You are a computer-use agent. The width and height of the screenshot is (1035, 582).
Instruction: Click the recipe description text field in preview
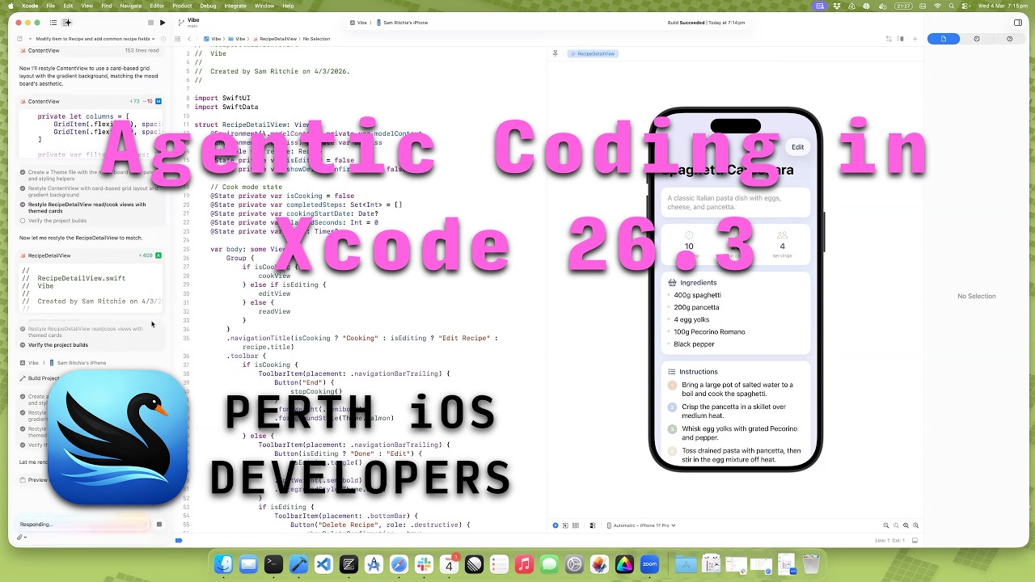click(736, 202)
